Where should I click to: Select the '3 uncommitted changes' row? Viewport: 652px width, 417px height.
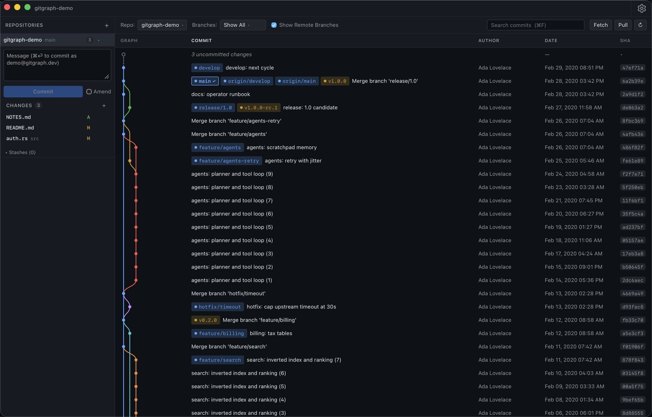point(383,55)
